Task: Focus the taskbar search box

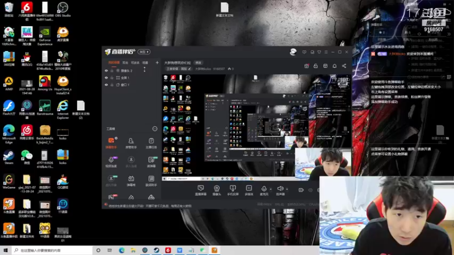Action: (52, 250)
